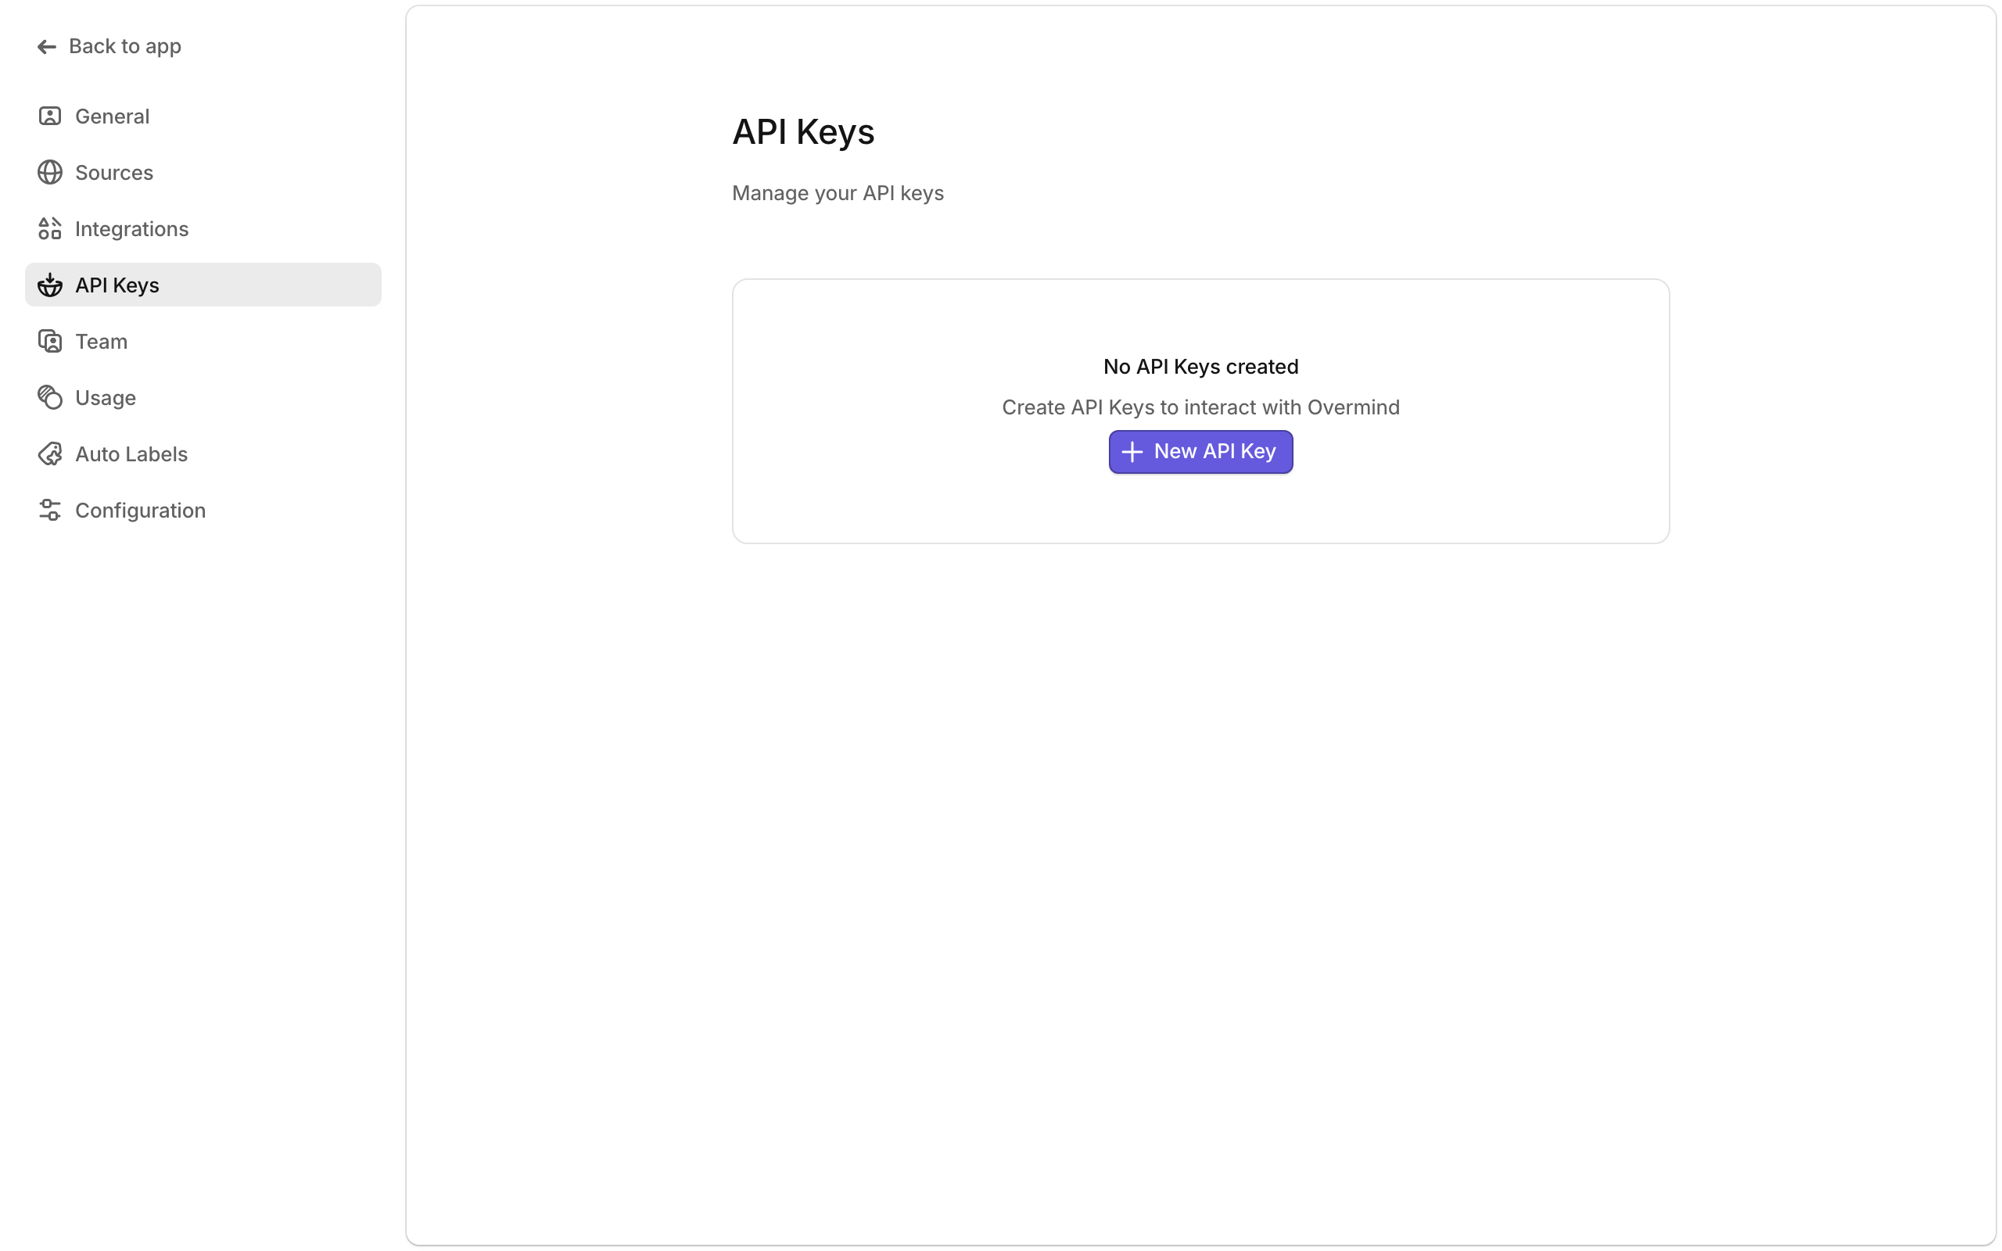Image resolution: width=2002 pixels, height=1251 pixels.
Task: Click the New API Key button
Action: click(1200, 452)
